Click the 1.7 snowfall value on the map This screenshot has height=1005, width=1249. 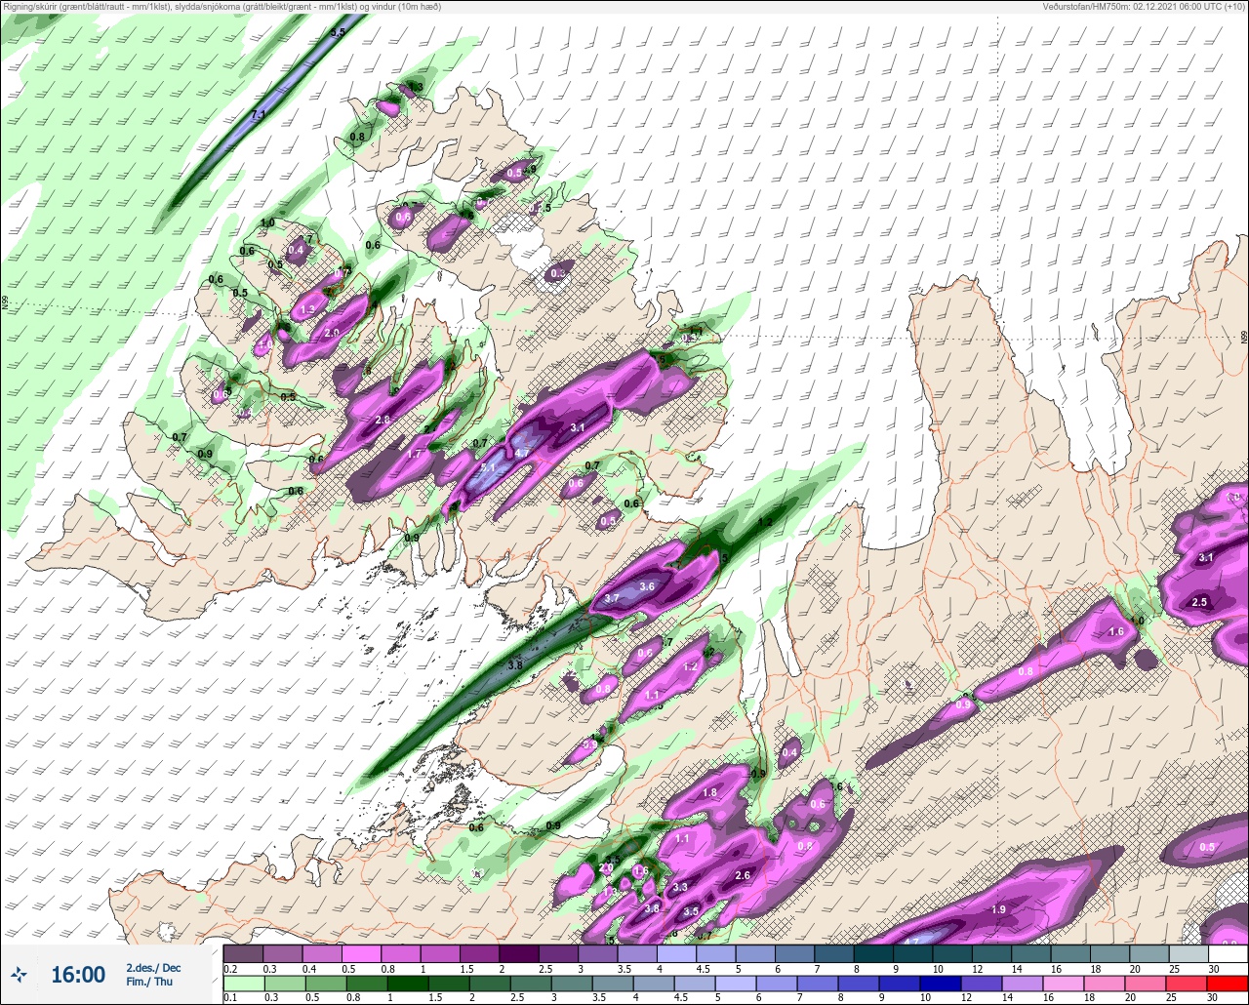coord(414,454)
